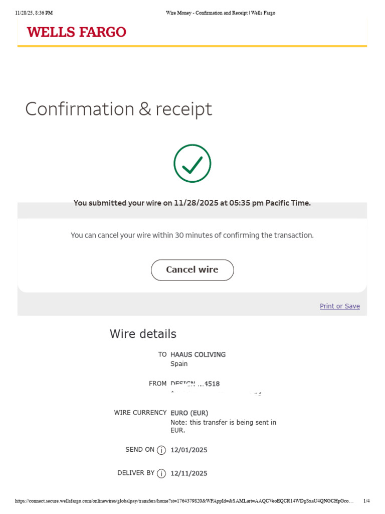Open the Print or Save link

(339, 306)
